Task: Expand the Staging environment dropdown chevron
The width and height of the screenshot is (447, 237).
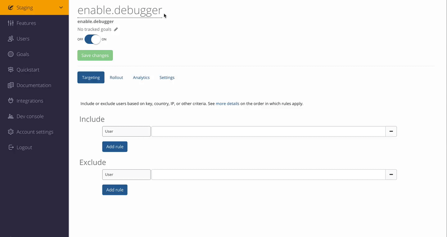Action: [61, 7]
